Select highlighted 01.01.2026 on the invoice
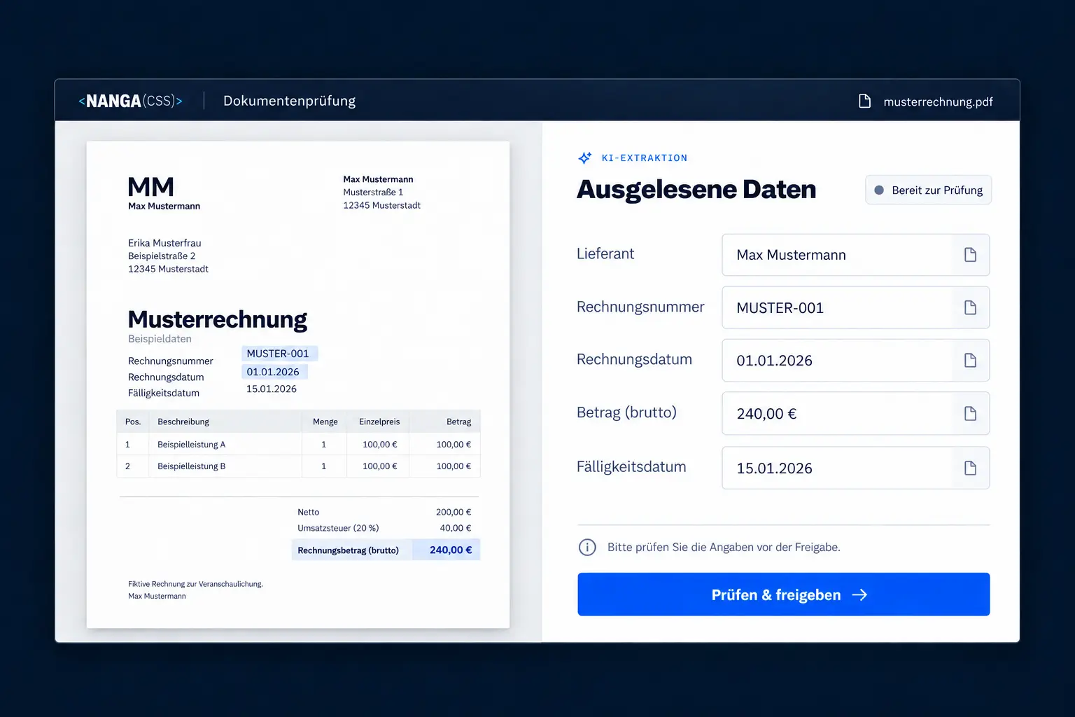 tap(274, 372)
